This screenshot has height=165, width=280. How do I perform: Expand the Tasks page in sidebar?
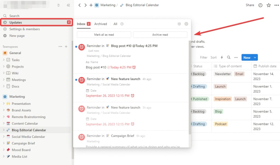4,60
